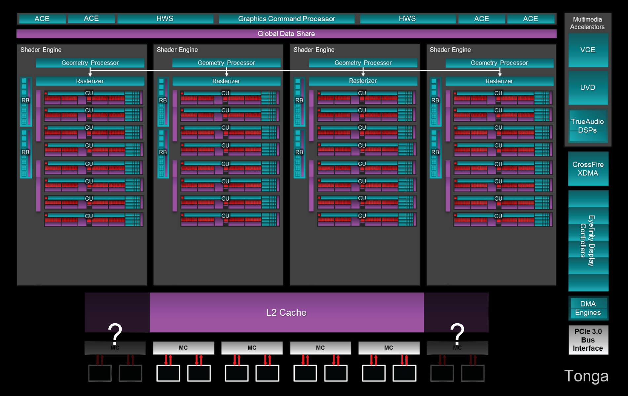This screenshot has width=628, height=396.
Task: Click the third Shader Engine's Rasterizer
Action: point(363,81)
